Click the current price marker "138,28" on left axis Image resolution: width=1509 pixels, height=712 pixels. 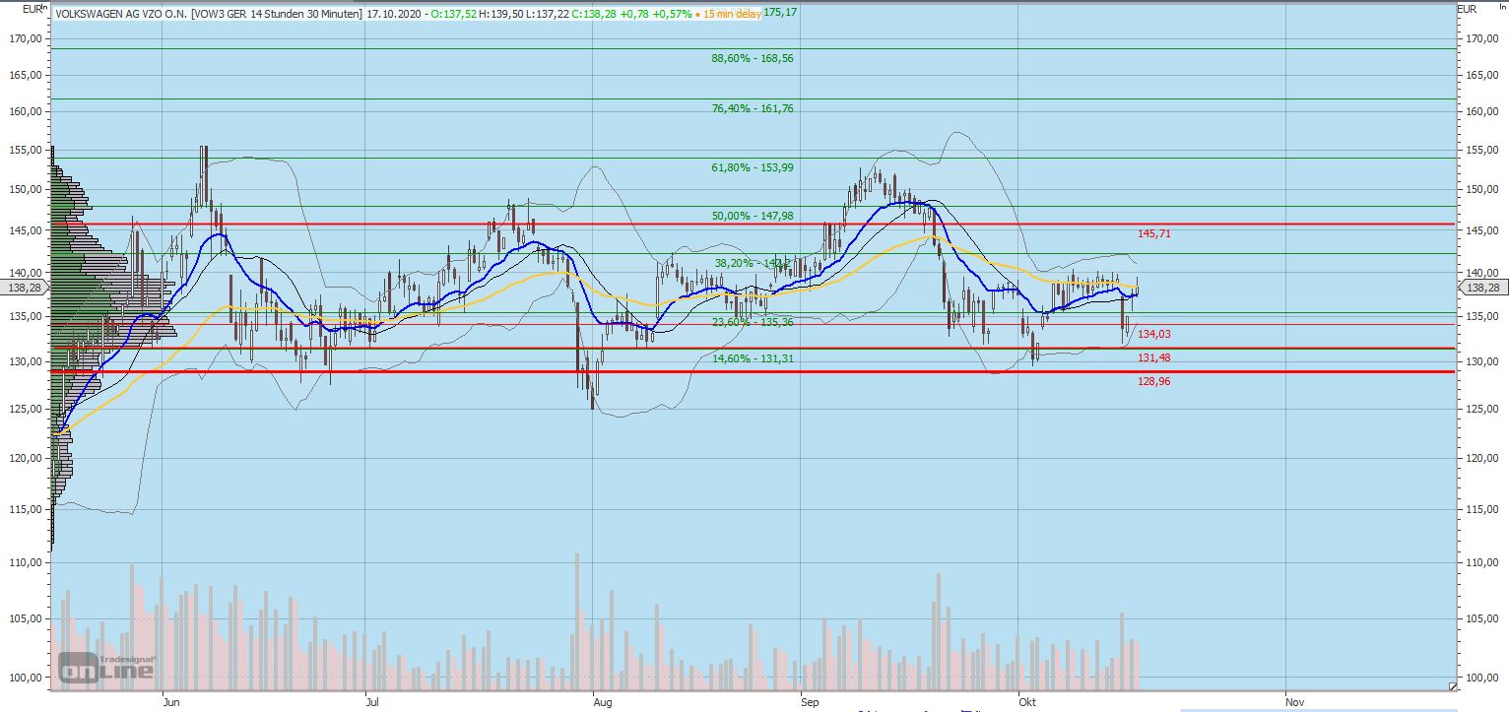(24, 288)
